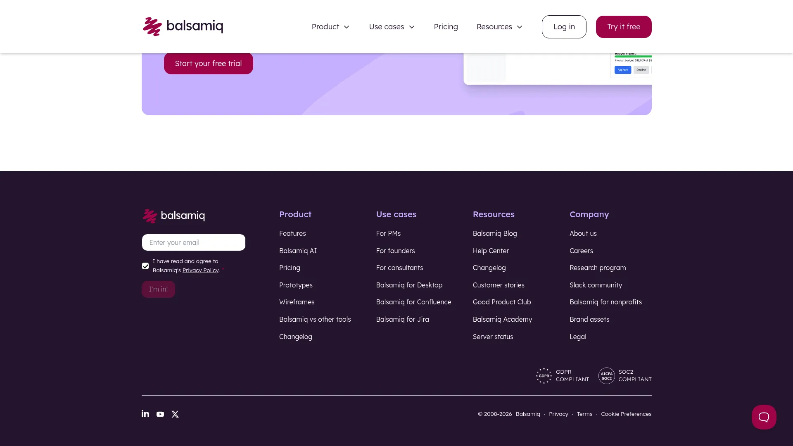Submit newsletter with I'm in! button

(x=158, y=289)
